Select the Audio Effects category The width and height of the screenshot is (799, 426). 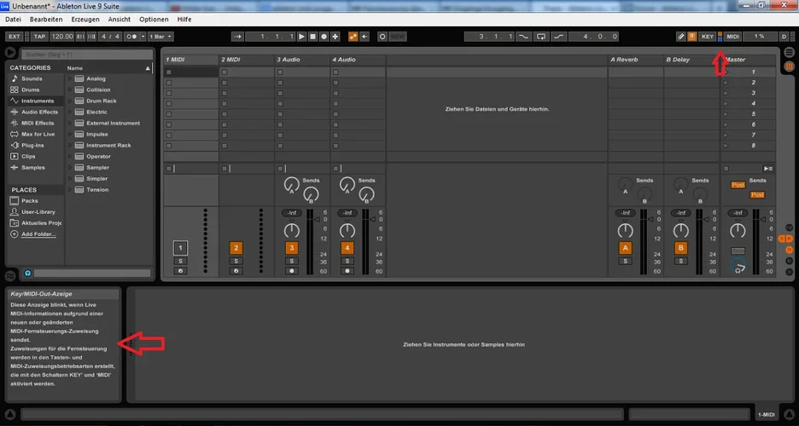[x=39, y=112]
